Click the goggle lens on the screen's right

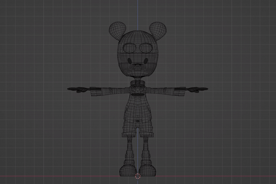146,48
